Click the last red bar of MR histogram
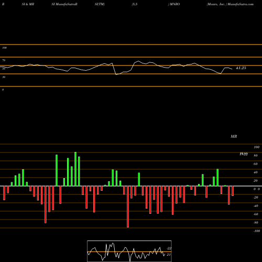Image resolution: width=262 pixels, height=262 pixels. coord(233,191)
